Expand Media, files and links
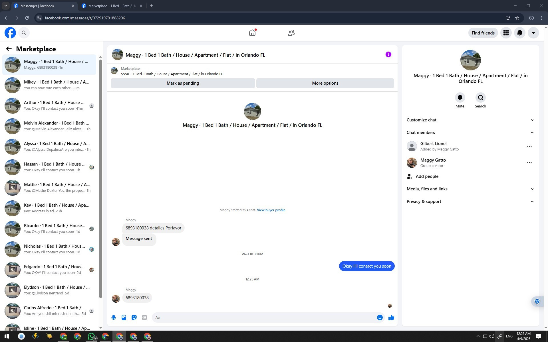The height and width of the screenshot is (342, 548). (x=470, y=189)
